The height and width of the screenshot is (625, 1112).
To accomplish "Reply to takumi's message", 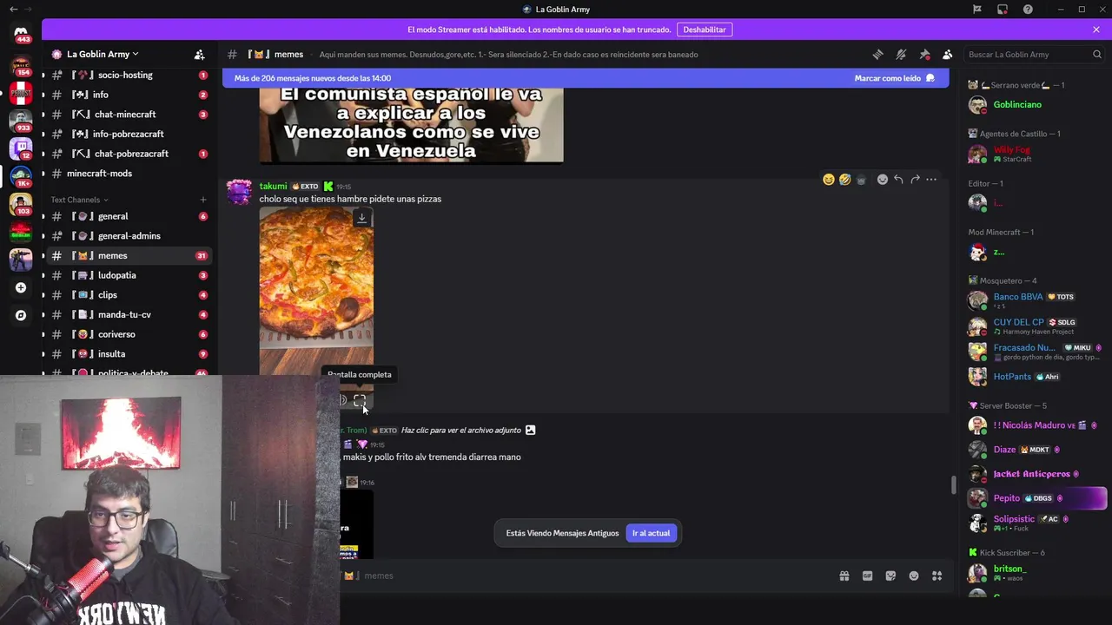I will (x=898, y=180).
